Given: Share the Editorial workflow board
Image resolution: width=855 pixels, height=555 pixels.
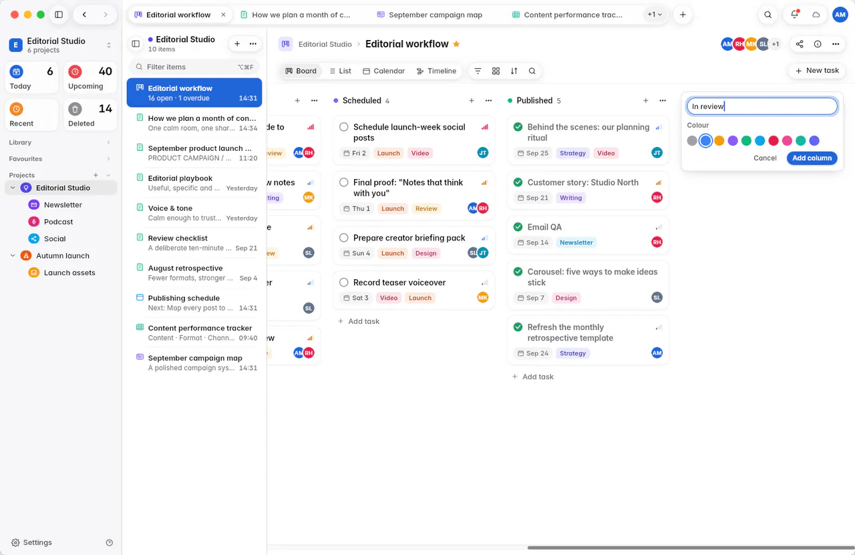Looking at the screenshot, I should [x=800, y=44].
